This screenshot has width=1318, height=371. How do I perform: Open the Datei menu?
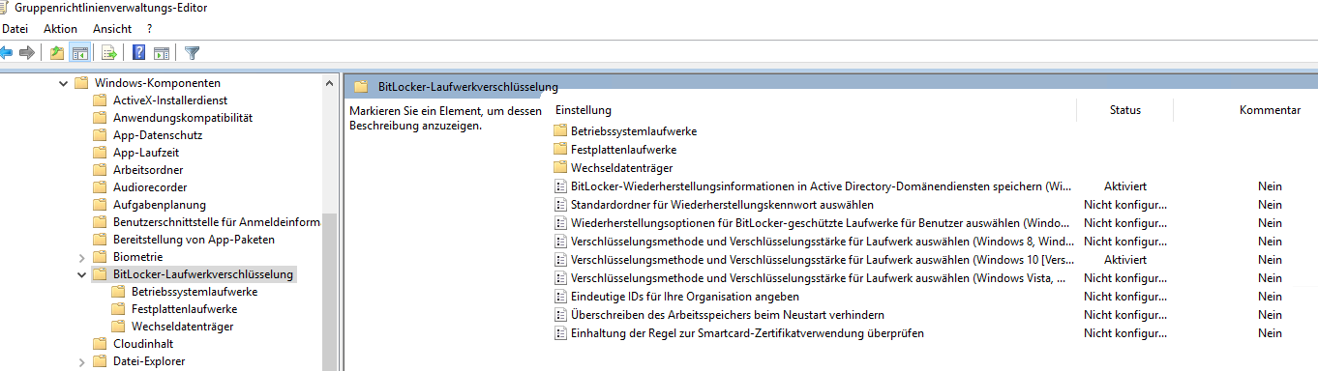(15, 29)
